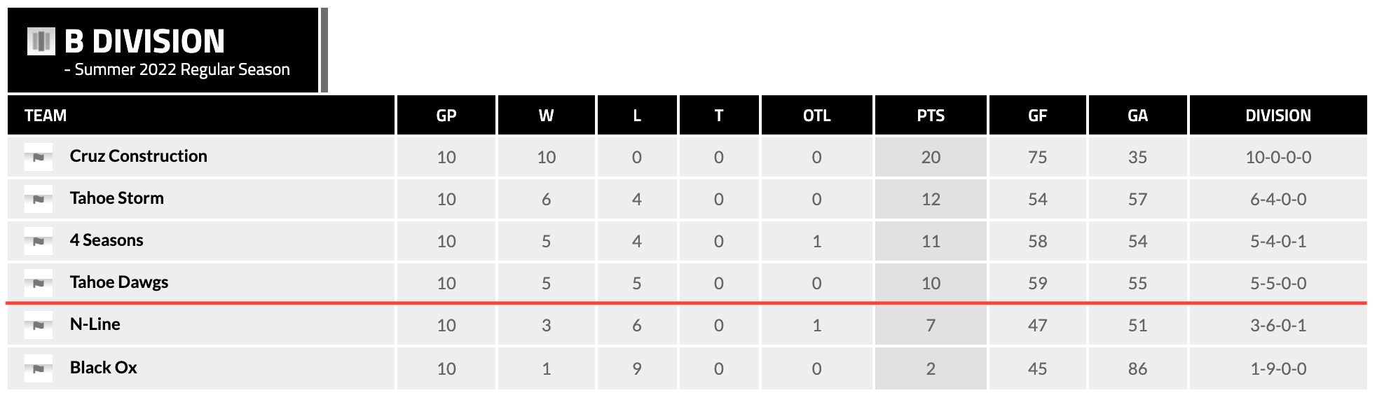Click the Black Ox team flag icon
The width and height of the screenshot is (1377, 400).
(39, 368)
